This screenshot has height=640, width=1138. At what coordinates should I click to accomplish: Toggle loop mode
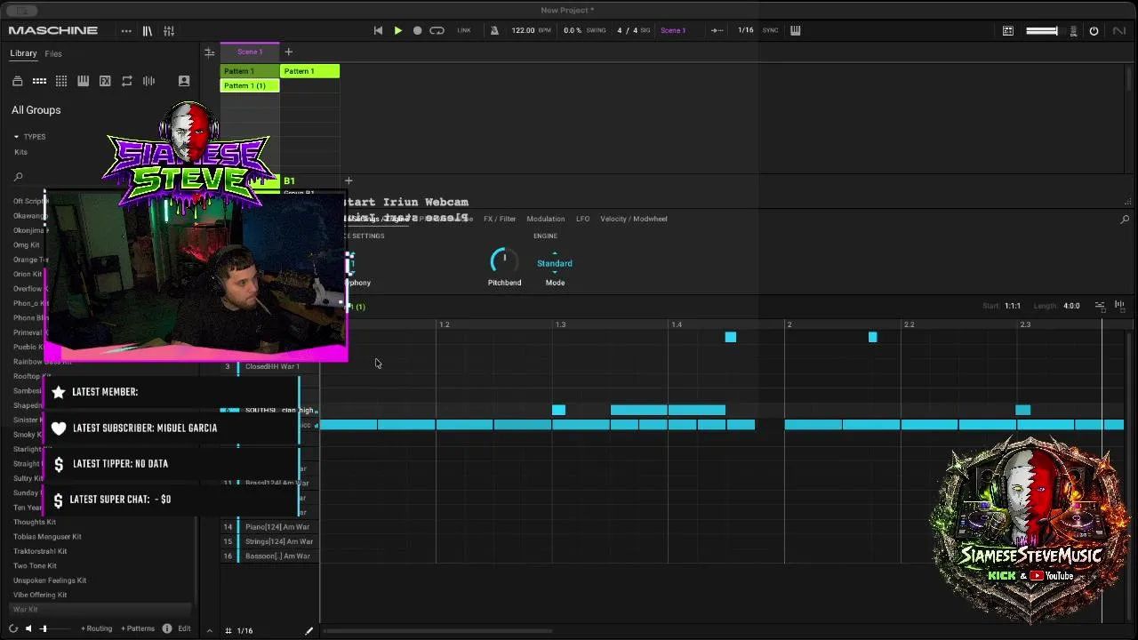coord(437,30)
